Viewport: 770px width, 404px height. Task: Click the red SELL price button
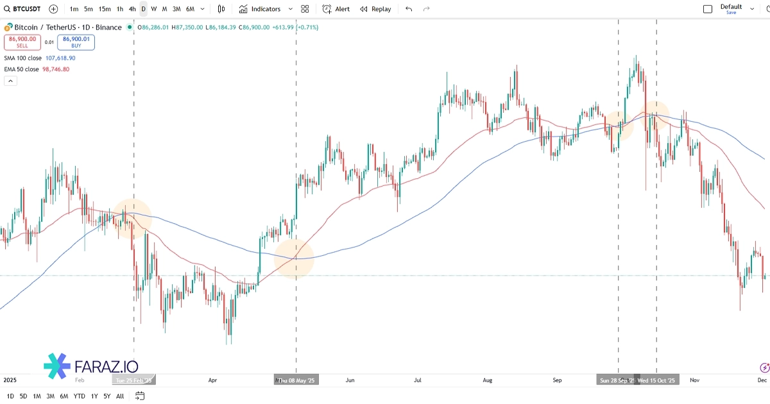(22, 42)
